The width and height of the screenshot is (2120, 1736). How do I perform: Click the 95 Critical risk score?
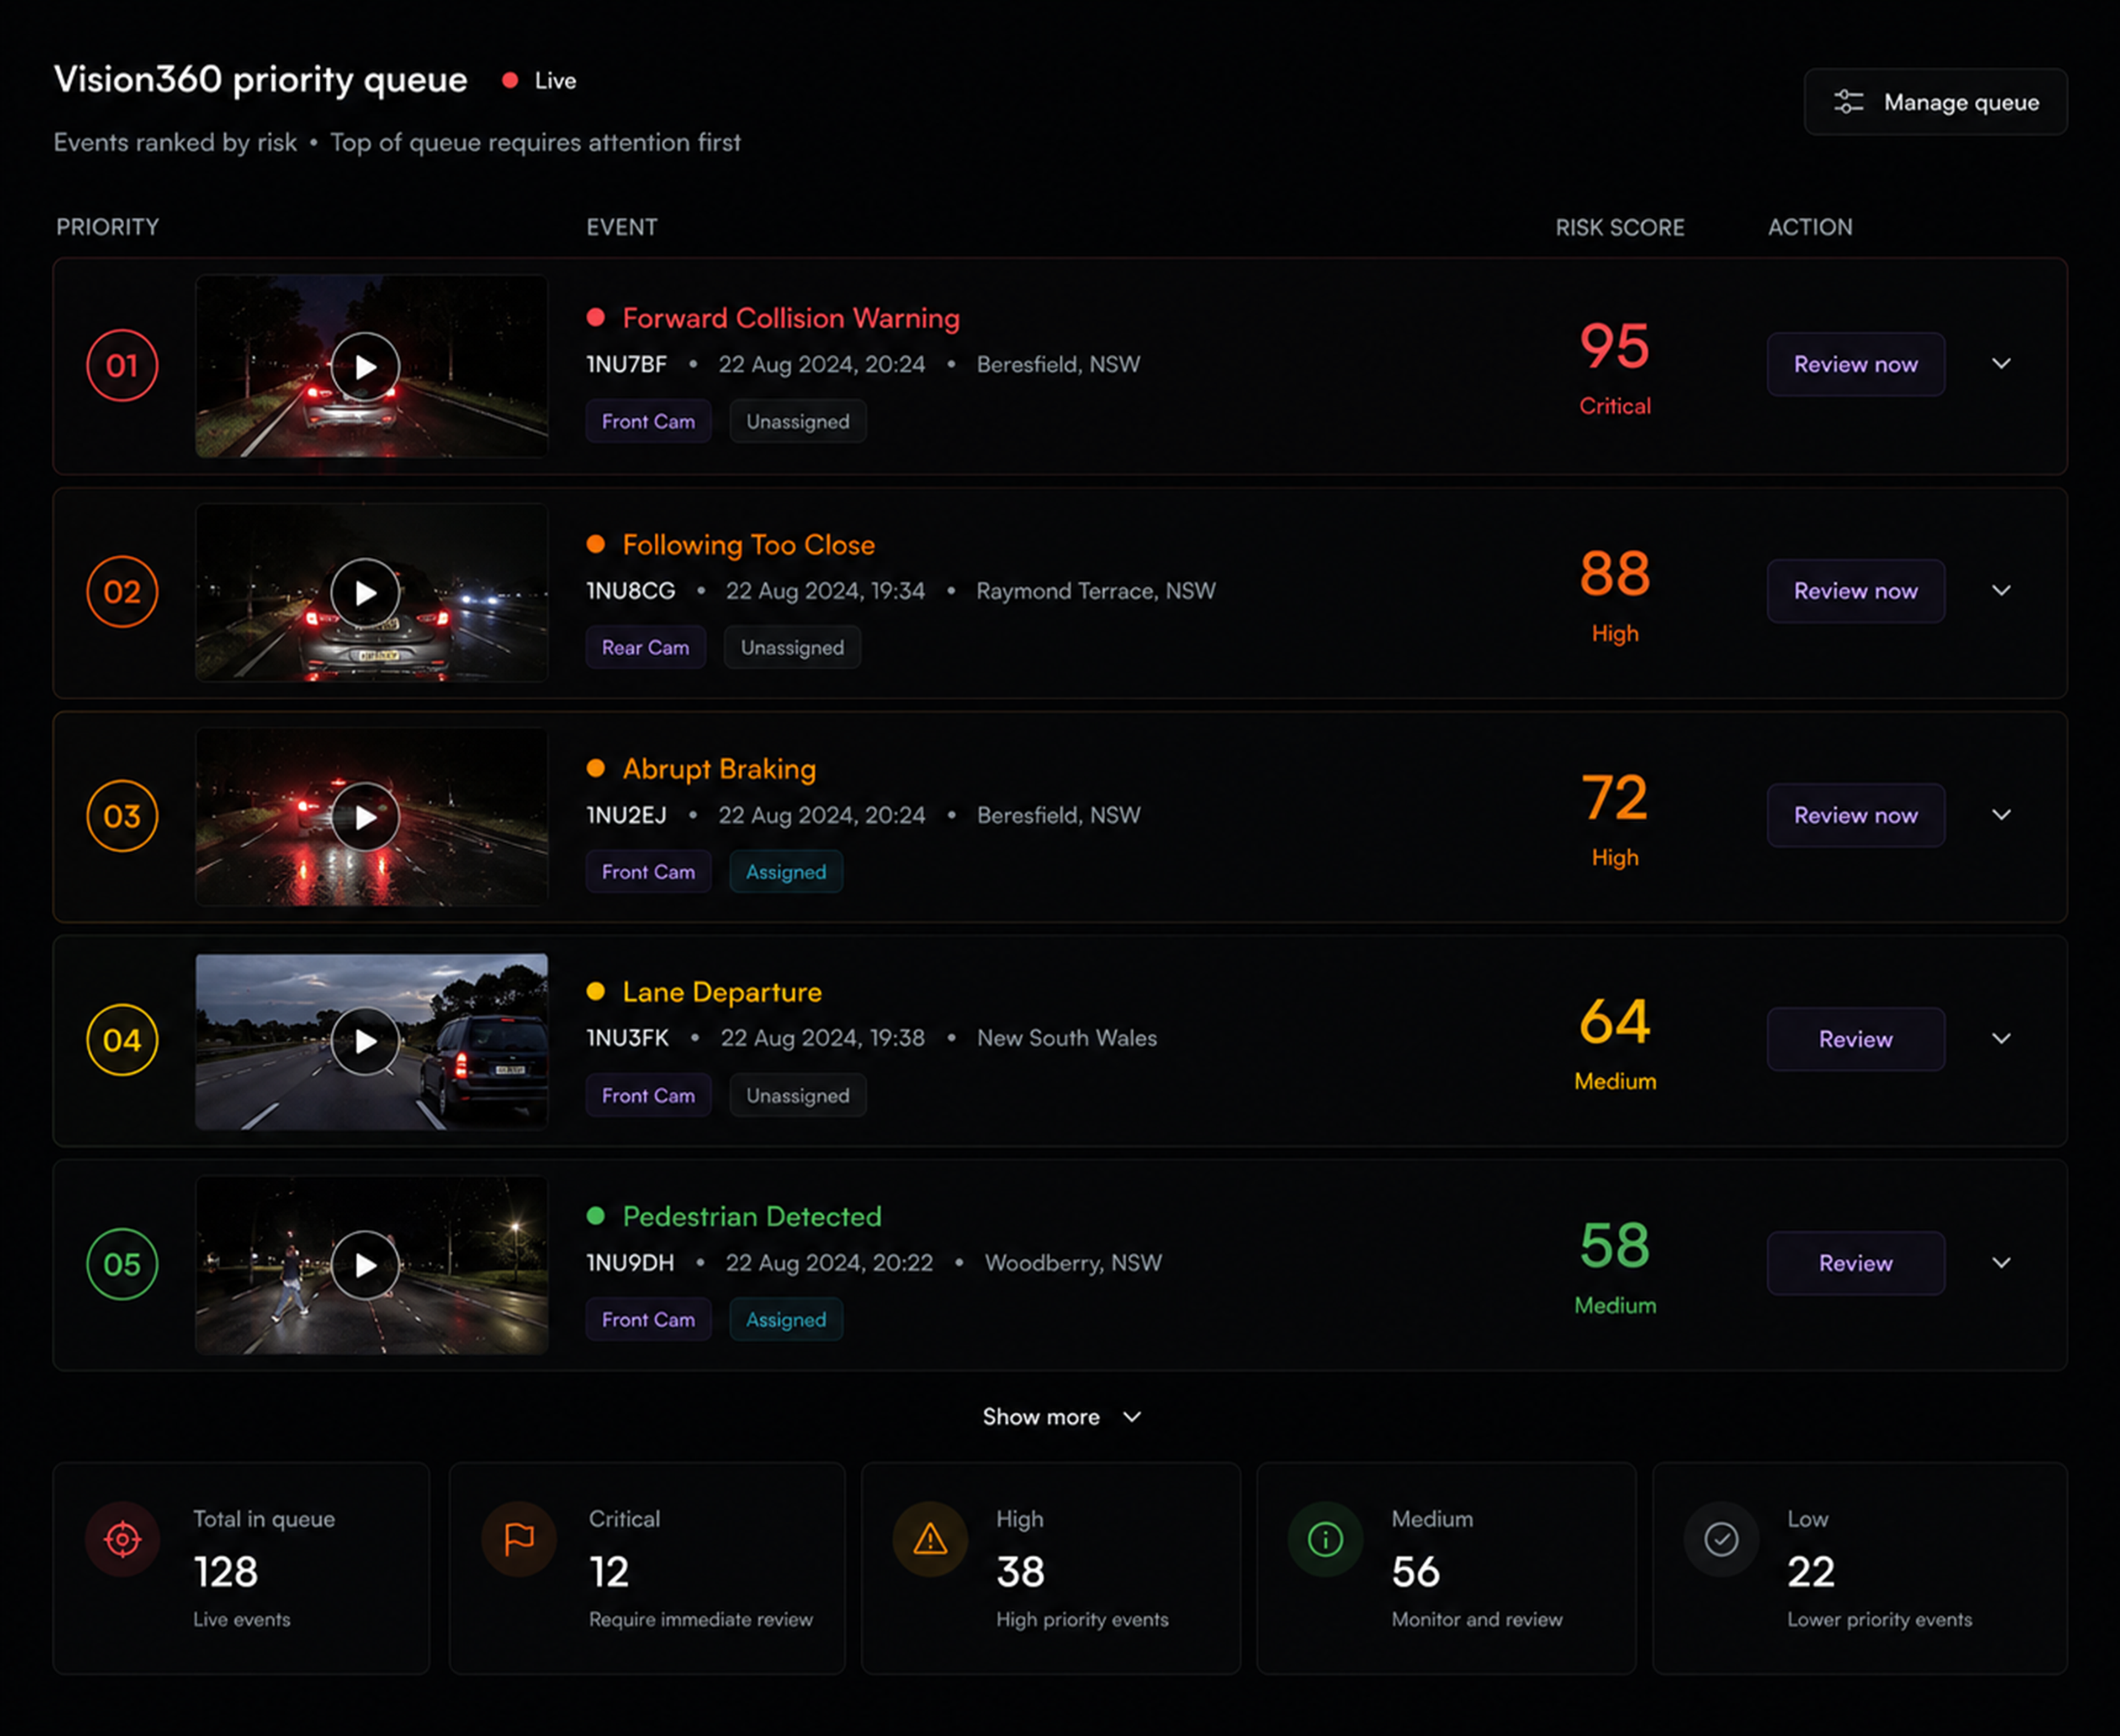[1615, 367]
